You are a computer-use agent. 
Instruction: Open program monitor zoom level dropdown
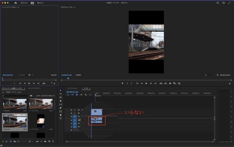(x=80, y=75)
